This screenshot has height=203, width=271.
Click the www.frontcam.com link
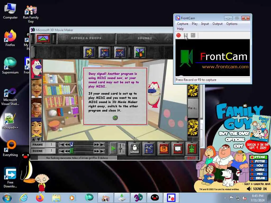(225, 67)
